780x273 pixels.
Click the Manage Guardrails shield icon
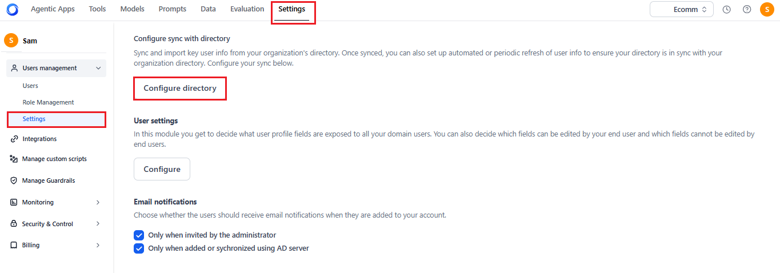pyautogui.click(x=14, y=180)
